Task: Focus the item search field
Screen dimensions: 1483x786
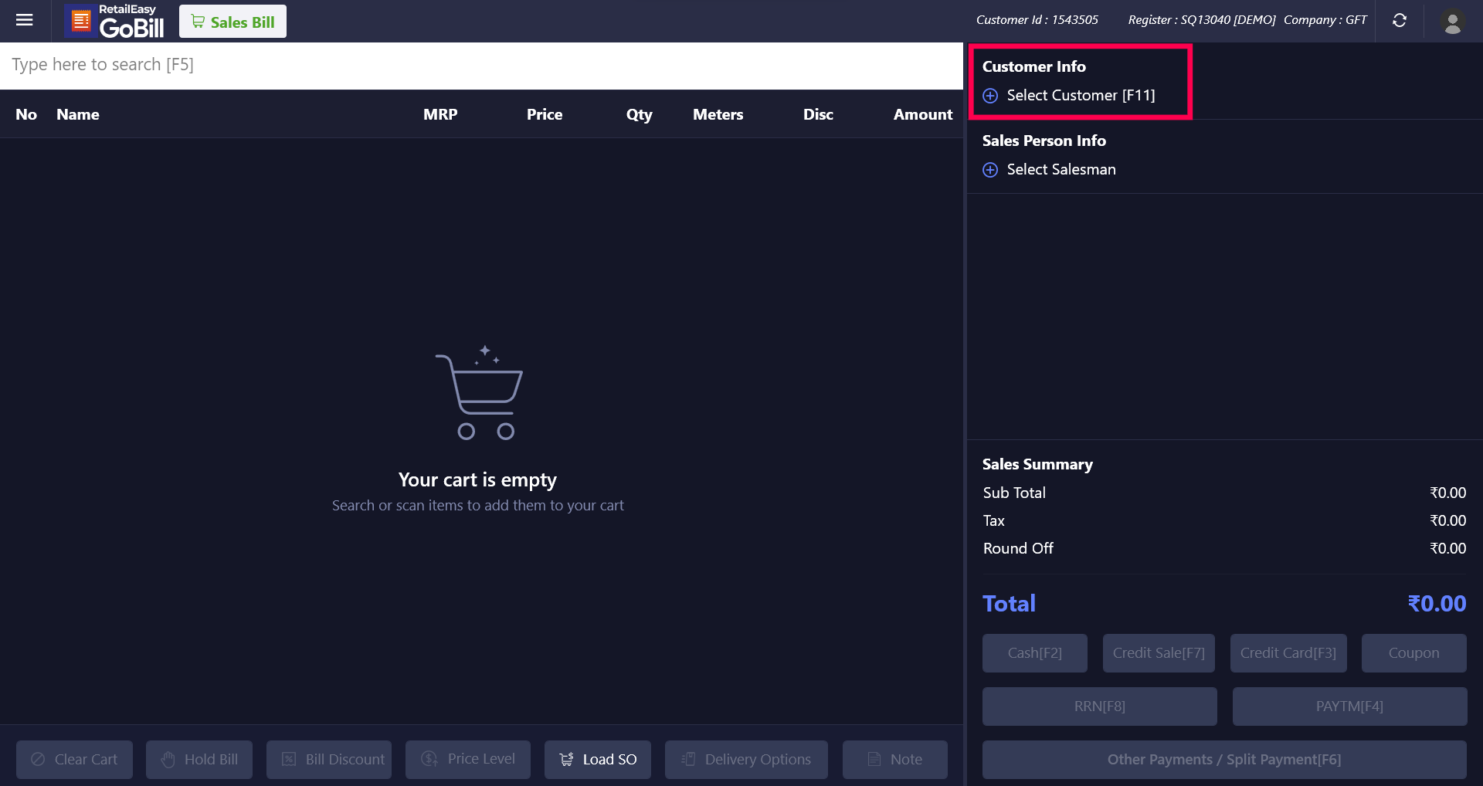Action: pos(481,65)
